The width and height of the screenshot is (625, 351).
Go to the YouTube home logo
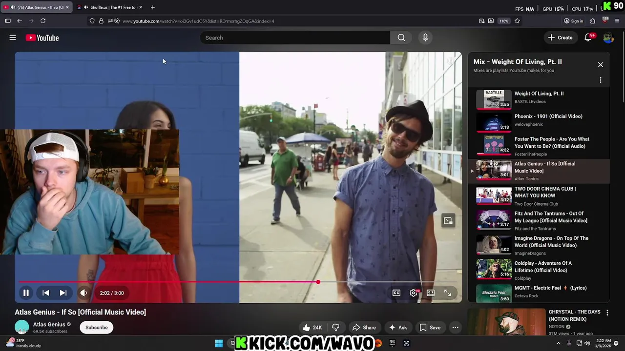point(42,38)
